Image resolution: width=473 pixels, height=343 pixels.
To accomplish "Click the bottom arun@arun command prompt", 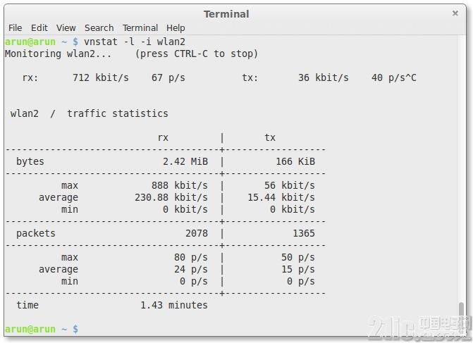I will click(x=42, y=329).
